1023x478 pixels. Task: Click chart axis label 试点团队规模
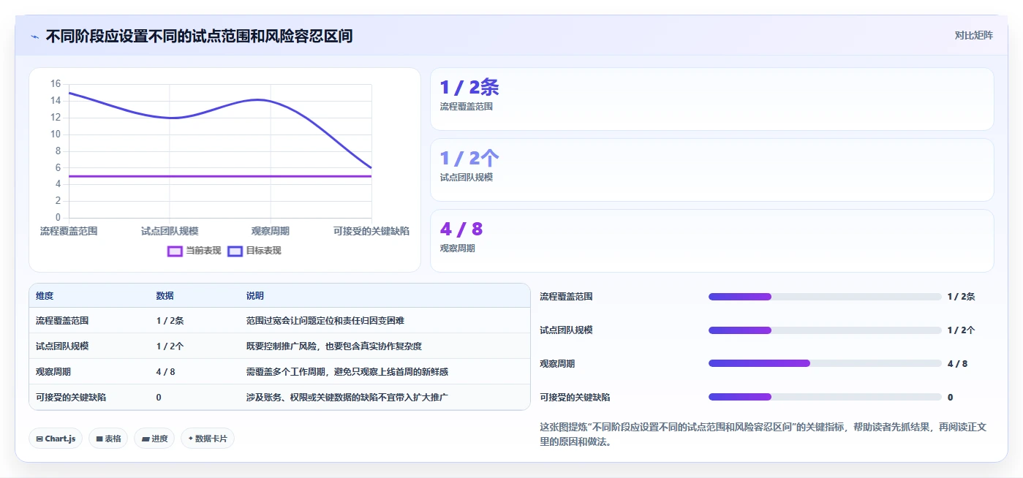coord(170,231)
